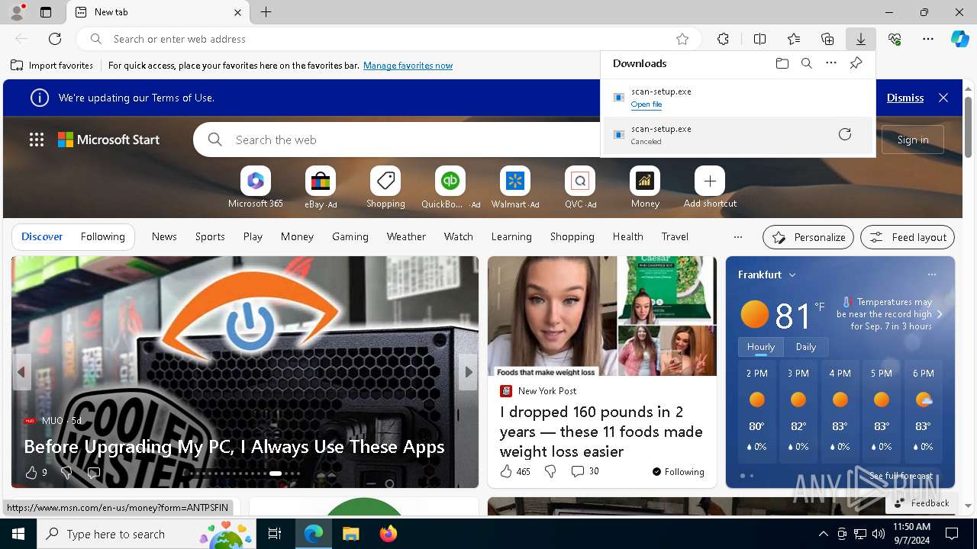Image resolution: width=977 pixels, height=549 pixels.
Task: Expand the Frankfurt location dropdown
Action: point(792,274)
